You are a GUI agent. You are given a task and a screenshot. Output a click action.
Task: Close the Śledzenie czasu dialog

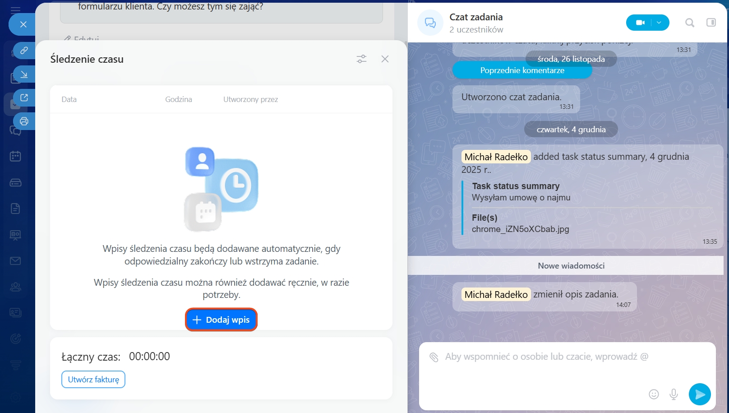pyautogui.click(x=385, y=59)
